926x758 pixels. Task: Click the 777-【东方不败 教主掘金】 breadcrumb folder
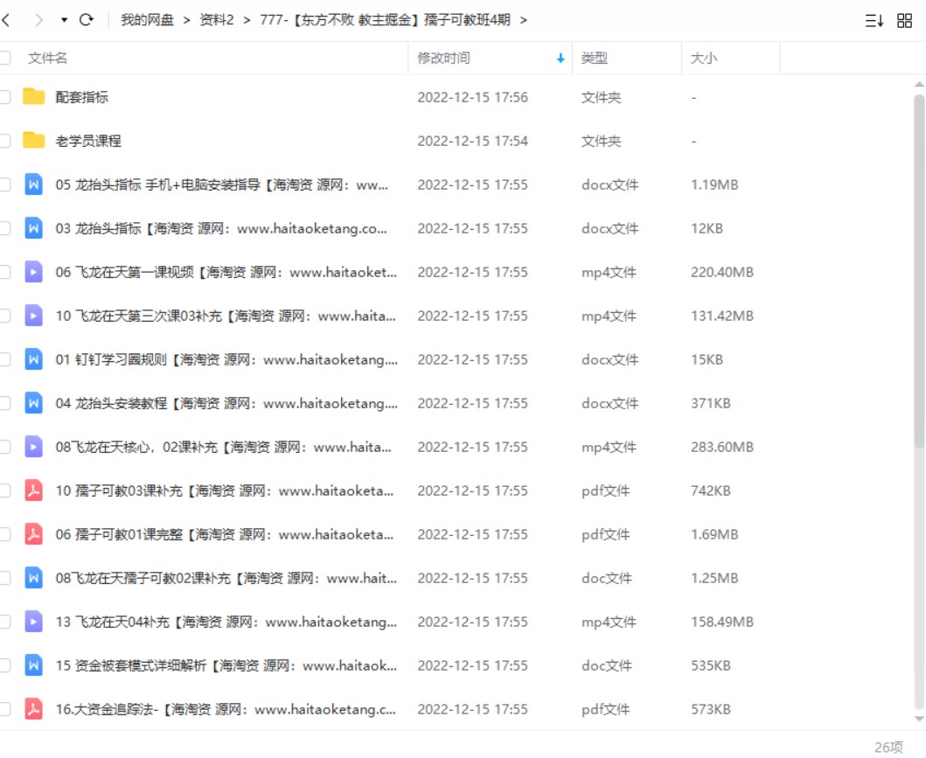(385, 20)
